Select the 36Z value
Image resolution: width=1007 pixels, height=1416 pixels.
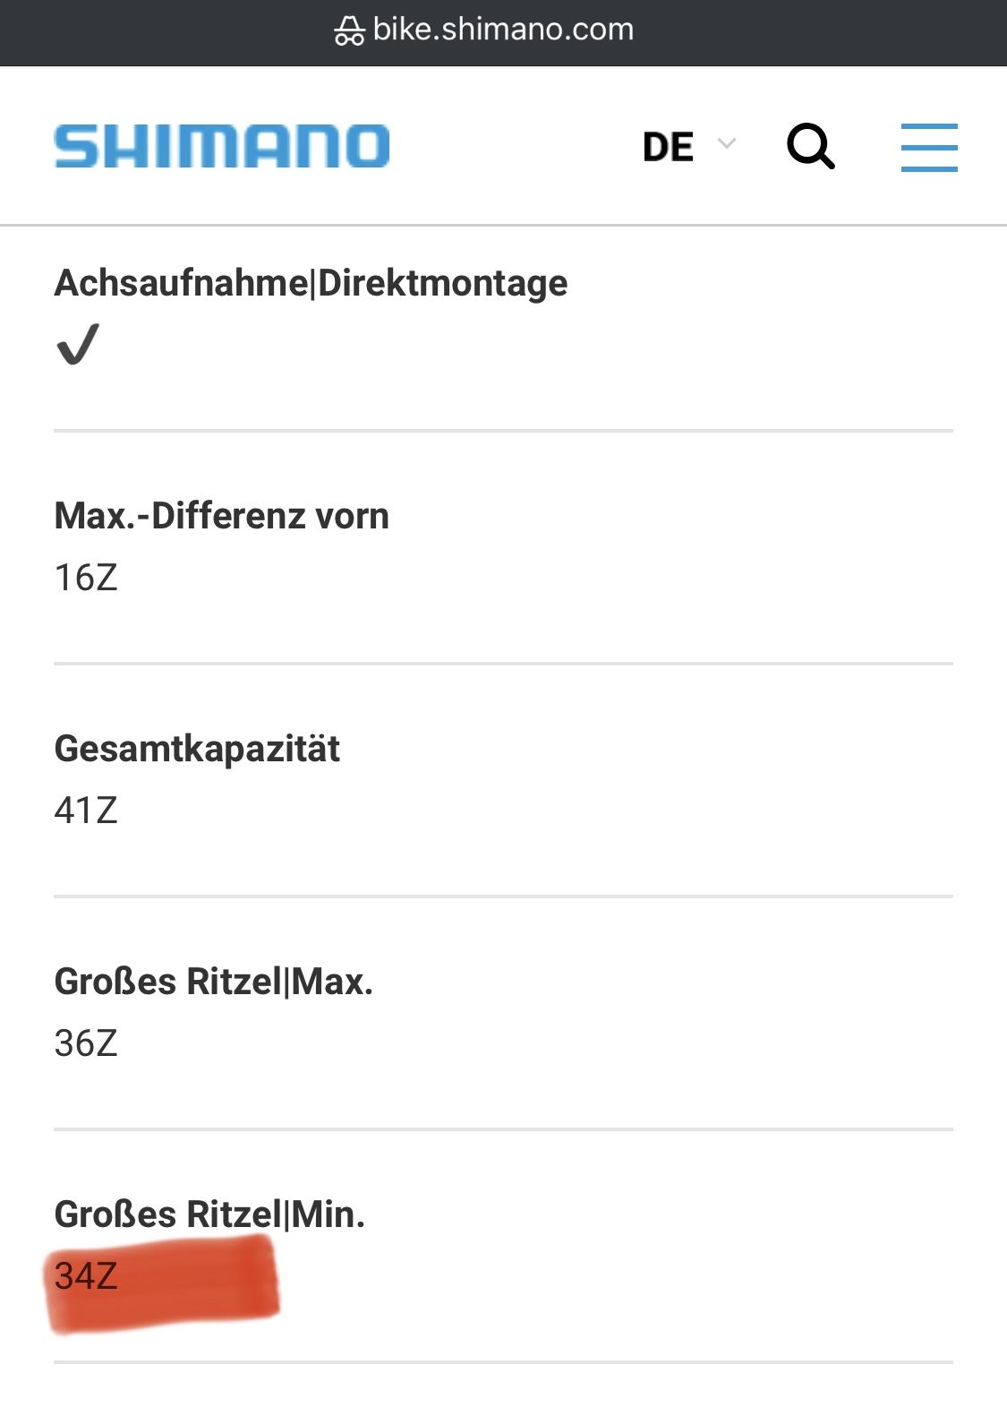[x=86, y=1043]
